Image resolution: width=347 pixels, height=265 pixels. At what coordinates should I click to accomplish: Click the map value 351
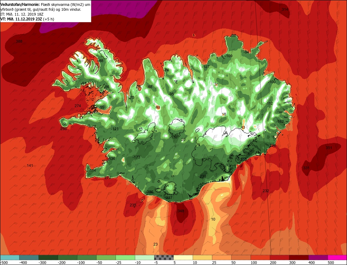[329, 148]
